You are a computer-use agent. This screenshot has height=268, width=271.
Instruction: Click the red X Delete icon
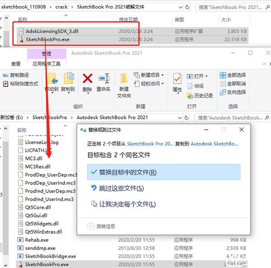(88, 78)
